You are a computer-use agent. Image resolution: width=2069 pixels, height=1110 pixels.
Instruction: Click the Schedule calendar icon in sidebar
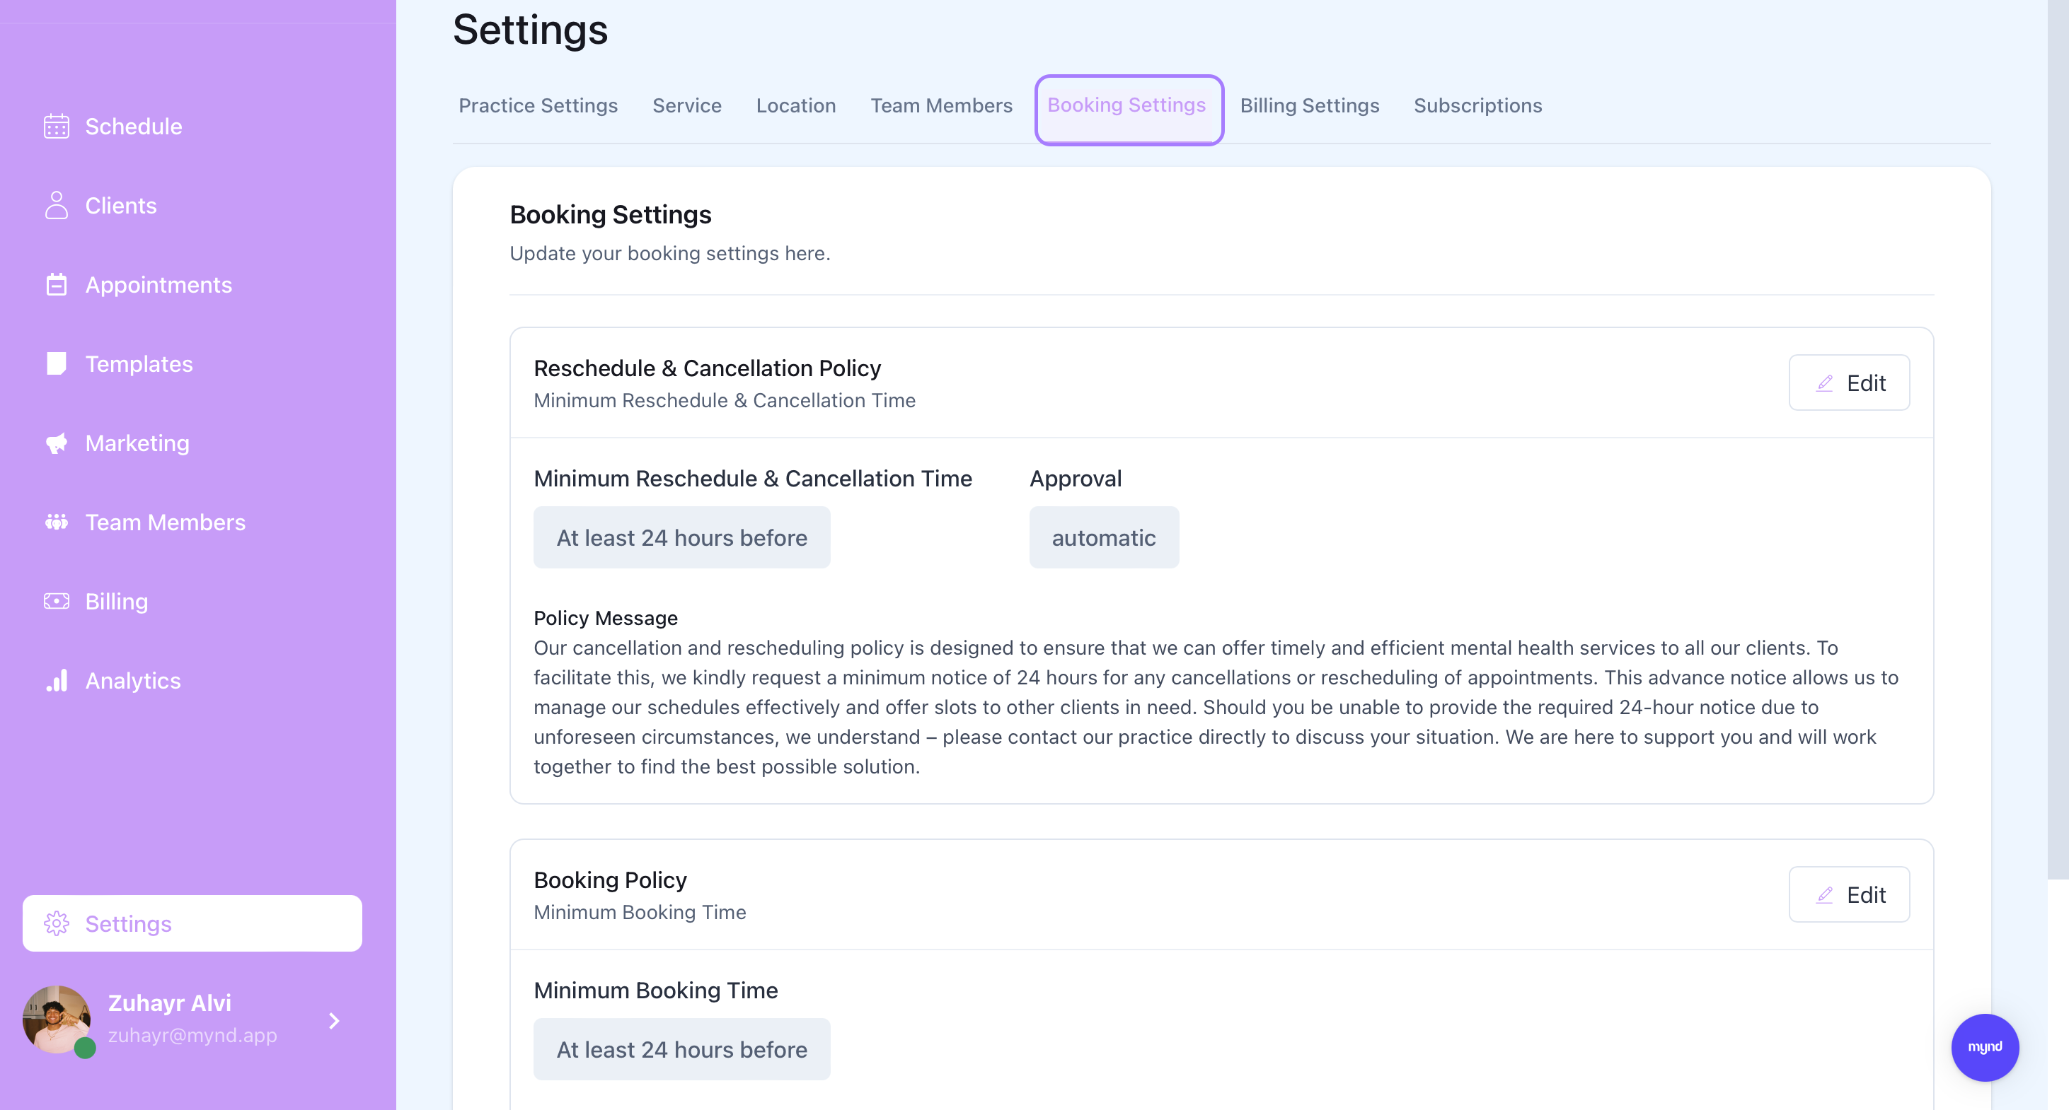tap(56, 126)
